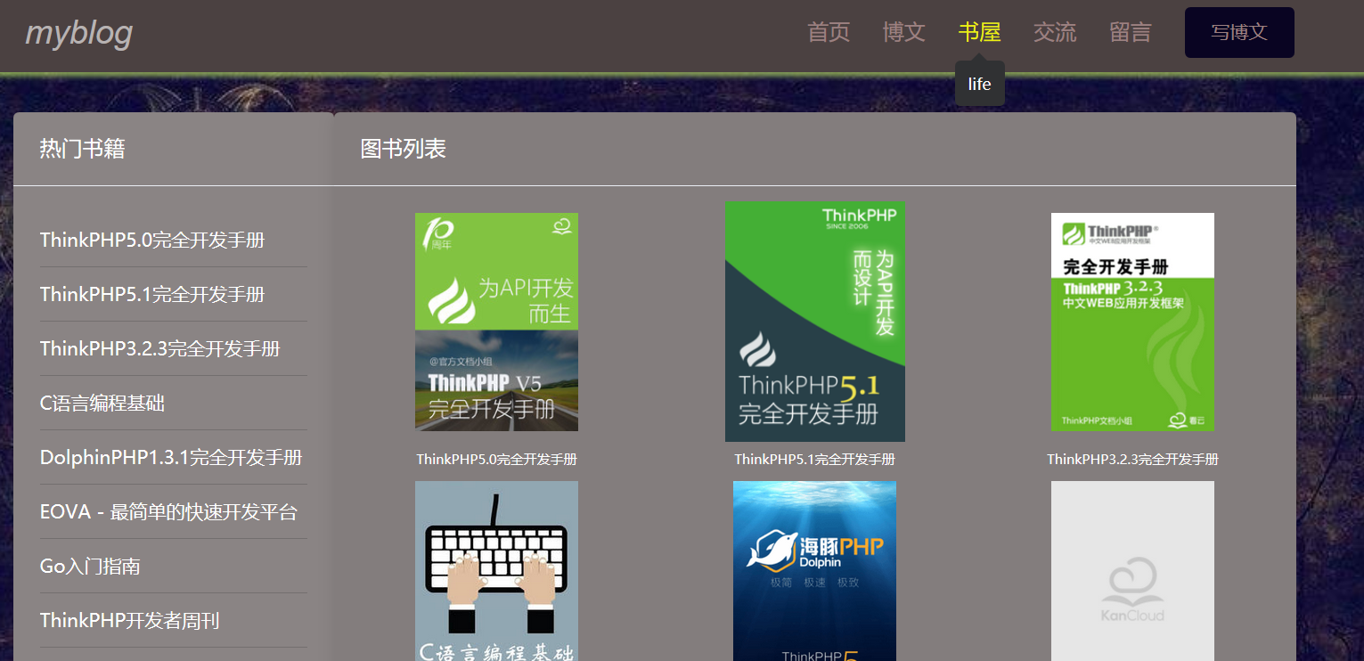Open the 博文 navigation menu item
1364x661 pixels.
click(903, 32)
